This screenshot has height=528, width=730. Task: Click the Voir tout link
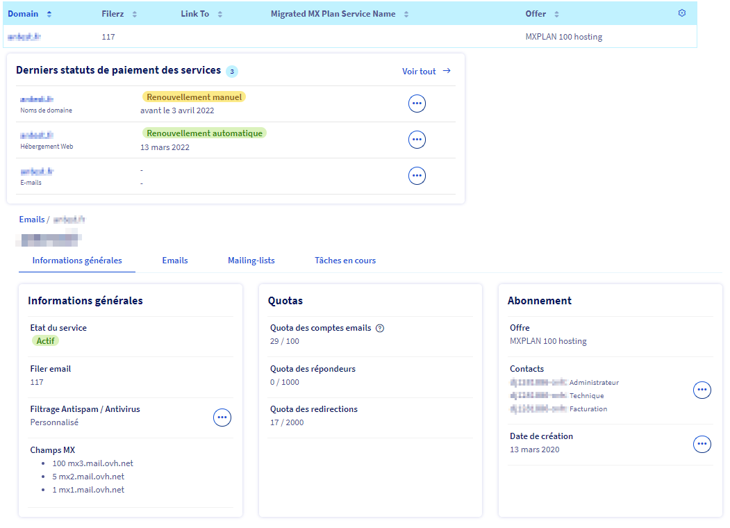pyautogui.click(x=426, y=71)
